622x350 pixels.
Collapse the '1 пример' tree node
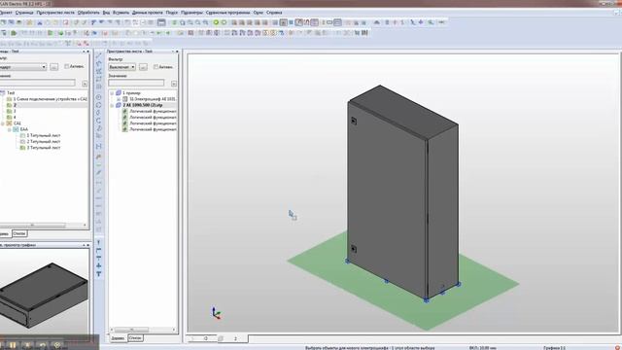coord(112,93)
